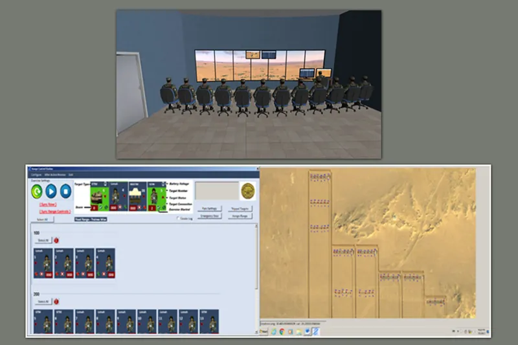This screenshot has width=518, height=345.
Task: Select target card number 11 in 200 group
Action: point(168,321)
